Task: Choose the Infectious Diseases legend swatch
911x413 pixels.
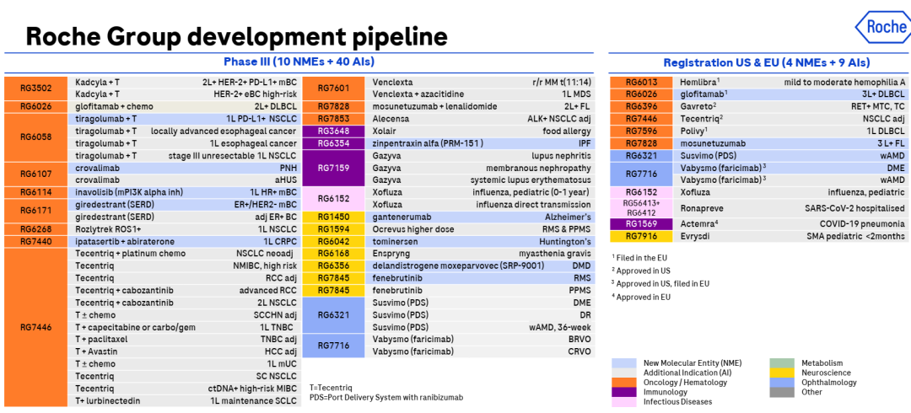Action: click(x=624, y=401)
